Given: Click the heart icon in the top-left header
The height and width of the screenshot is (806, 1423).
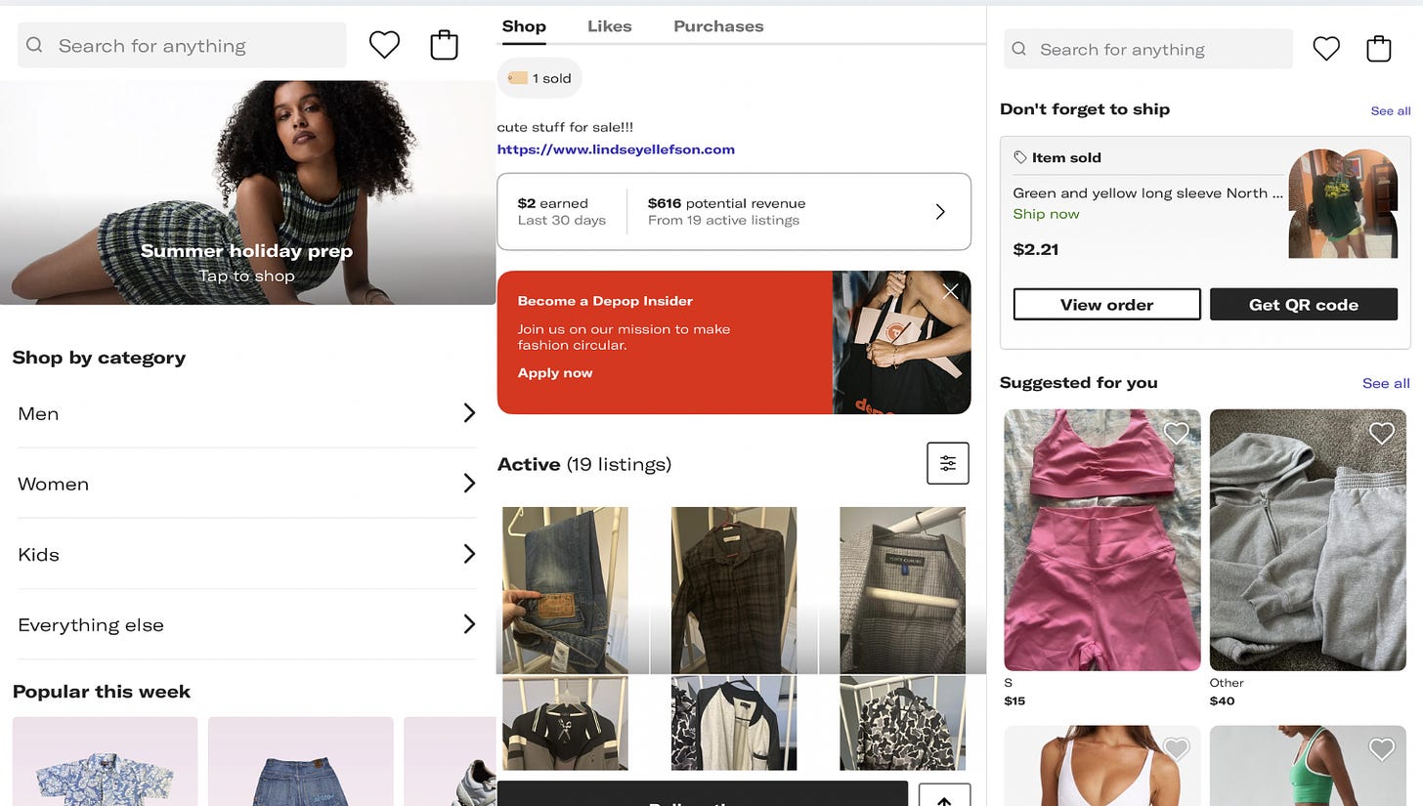Looking at the screenshot, I should click(384, 44).
